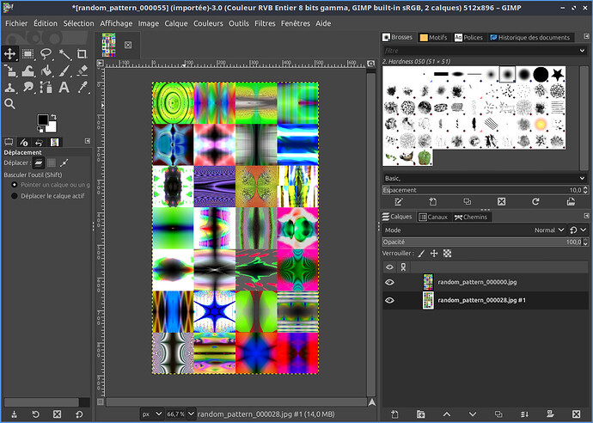Toggle lock alpha channel

447,254
